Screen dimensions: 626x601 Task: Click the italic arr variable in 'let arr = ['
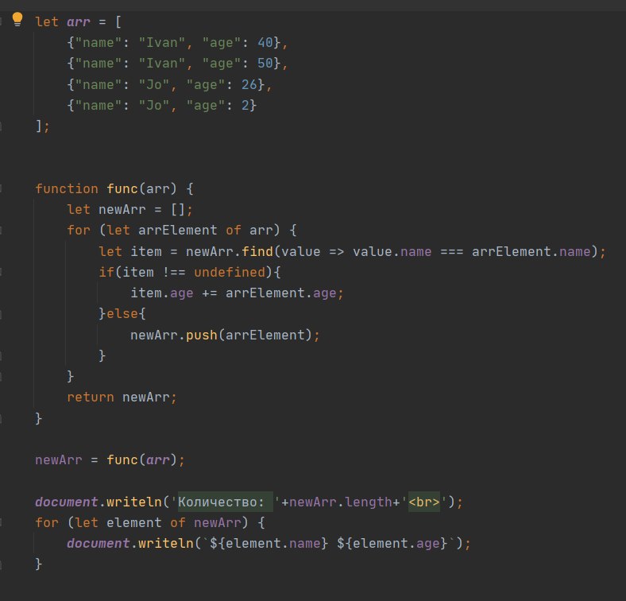[78, 22]
